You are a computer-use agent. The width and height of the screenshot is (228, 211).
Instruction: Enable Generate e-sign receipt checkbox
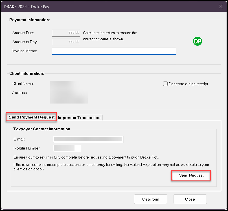[165, 84]
